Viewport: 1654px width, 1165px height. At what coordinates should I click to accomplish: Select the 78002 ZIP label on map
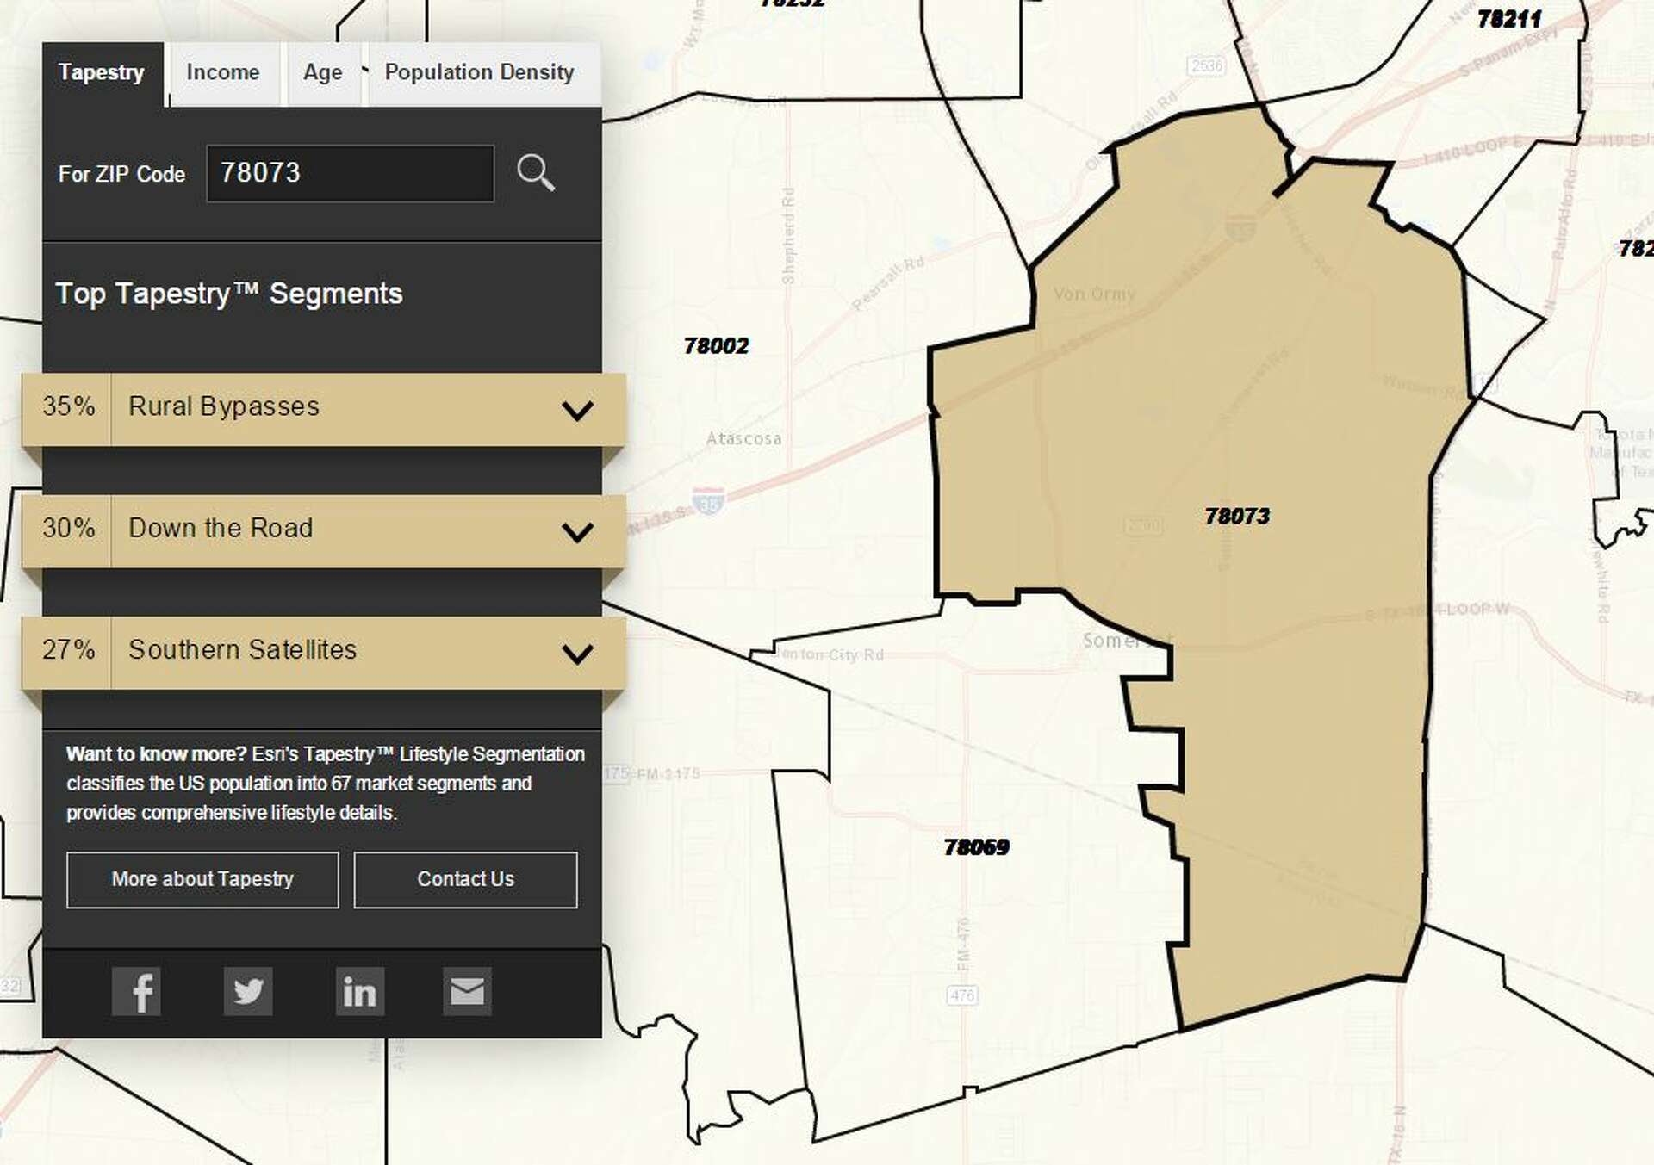(x=716, y=345)
